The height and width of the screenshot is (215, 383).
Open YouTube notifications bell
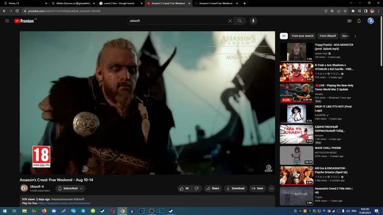[x=359, y=21]
